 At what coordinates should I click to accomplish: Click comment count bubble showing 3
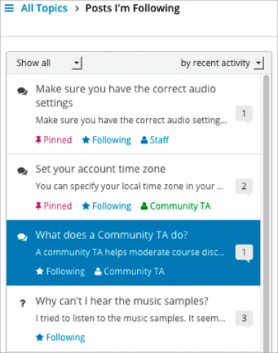[244, 319]
